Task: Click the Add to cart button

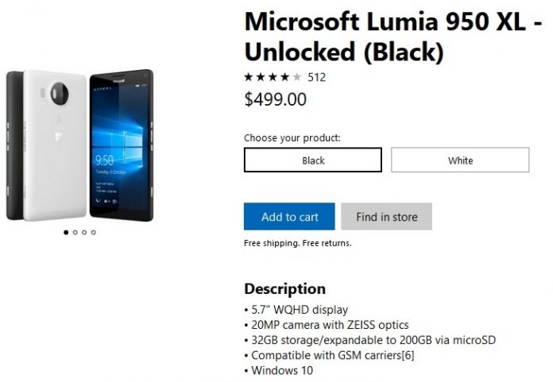Action: coord(289,217)
